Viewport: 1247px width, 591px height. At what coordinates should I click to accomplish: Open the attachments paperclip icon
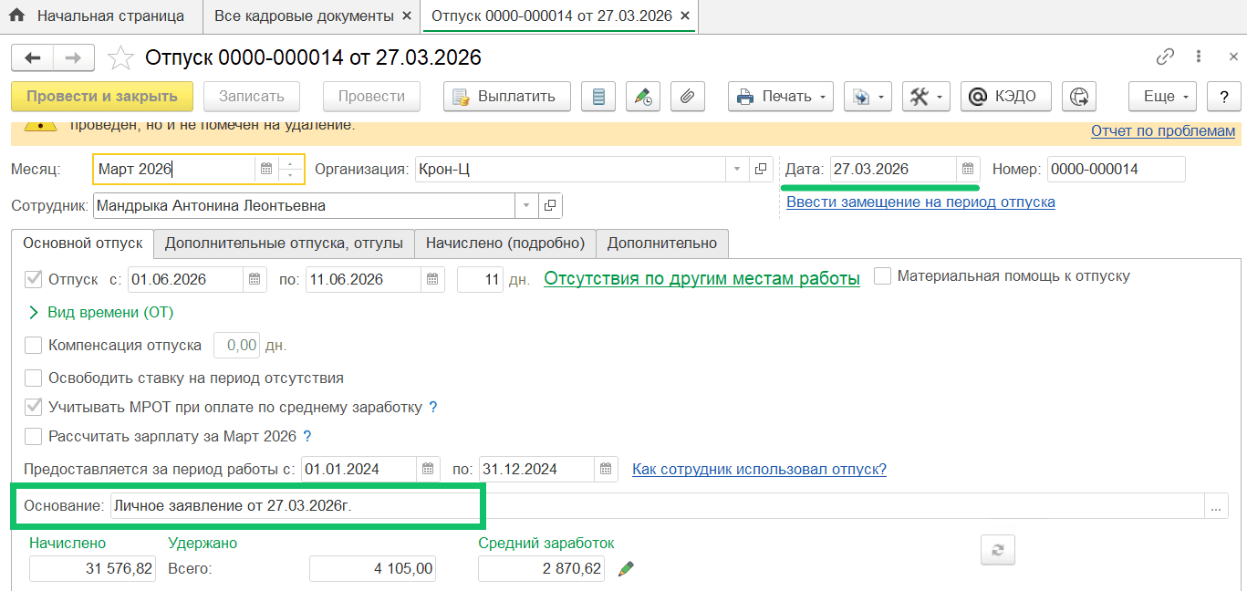click(x=687, y=96)
